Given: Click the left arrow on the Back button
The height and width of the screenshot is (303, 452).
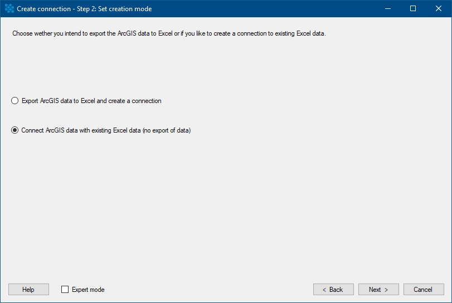Looking at the screenshot, I should 324,290.
